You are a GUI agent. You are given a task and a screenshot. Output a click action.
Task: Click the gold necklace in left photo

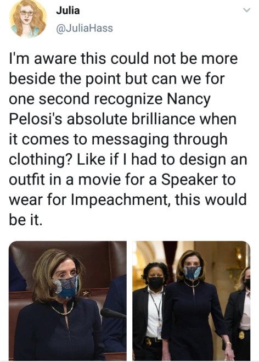point(62,309)
